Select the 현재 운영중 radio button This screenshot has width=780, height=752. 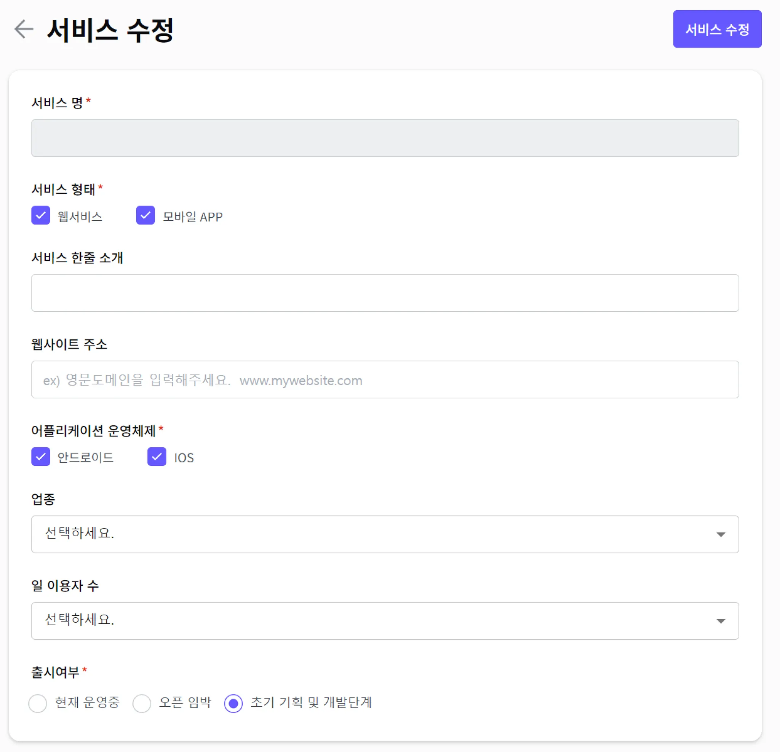coord(38,703)
